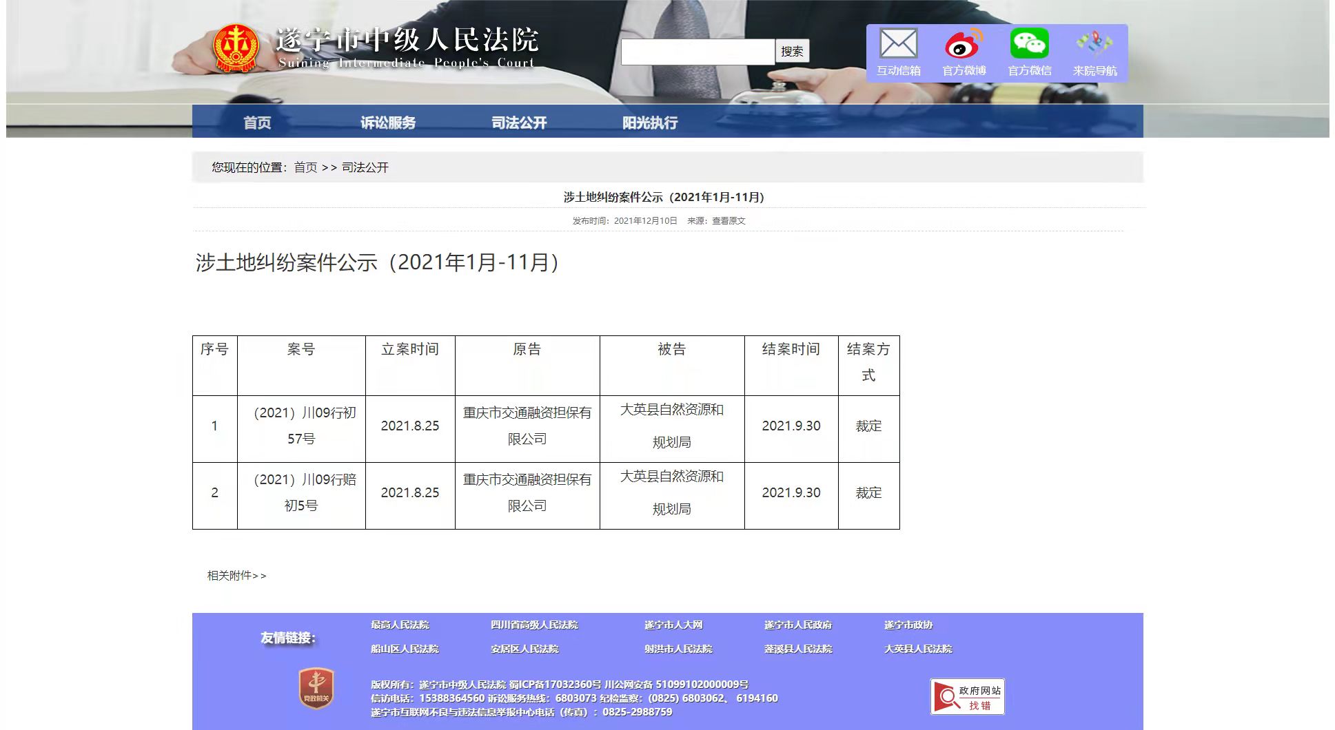Open the 遂宁市人民政府 footer link
1335x730 pixels.
point(798,625)
